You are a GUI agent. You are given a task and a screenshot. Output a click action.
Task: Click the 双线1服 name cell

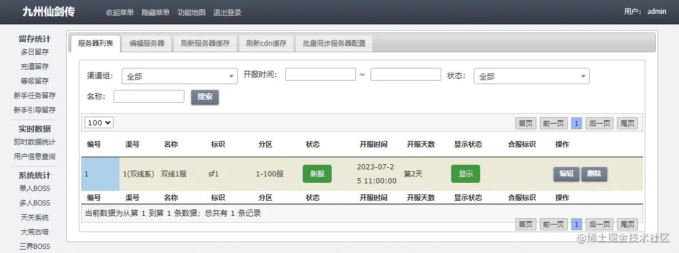[x=173, y=174]
